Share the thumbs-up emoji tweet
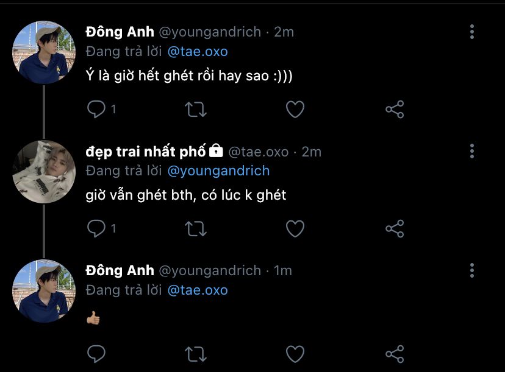Viewport: 505px width, 372px height. click(x=395, y=353)
